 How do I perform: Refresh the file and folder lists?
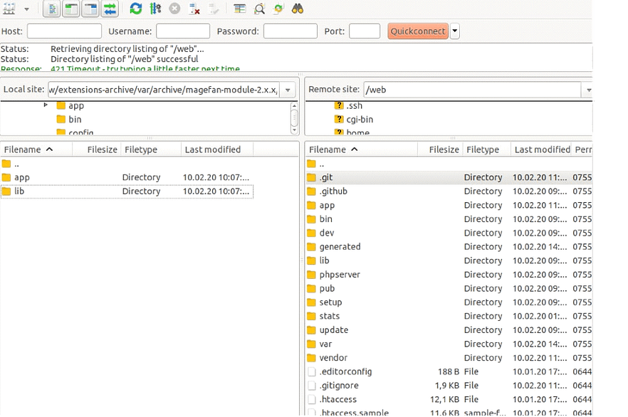pos(135,9)
